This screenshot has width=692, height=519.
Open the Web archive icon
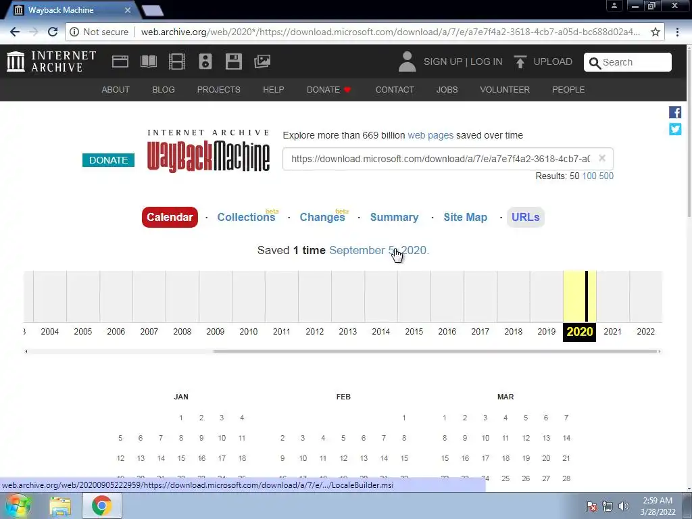120,61
